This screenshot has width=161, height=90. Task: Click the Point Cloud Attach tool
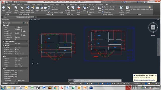pyautogui.click(x=73, y=9)
